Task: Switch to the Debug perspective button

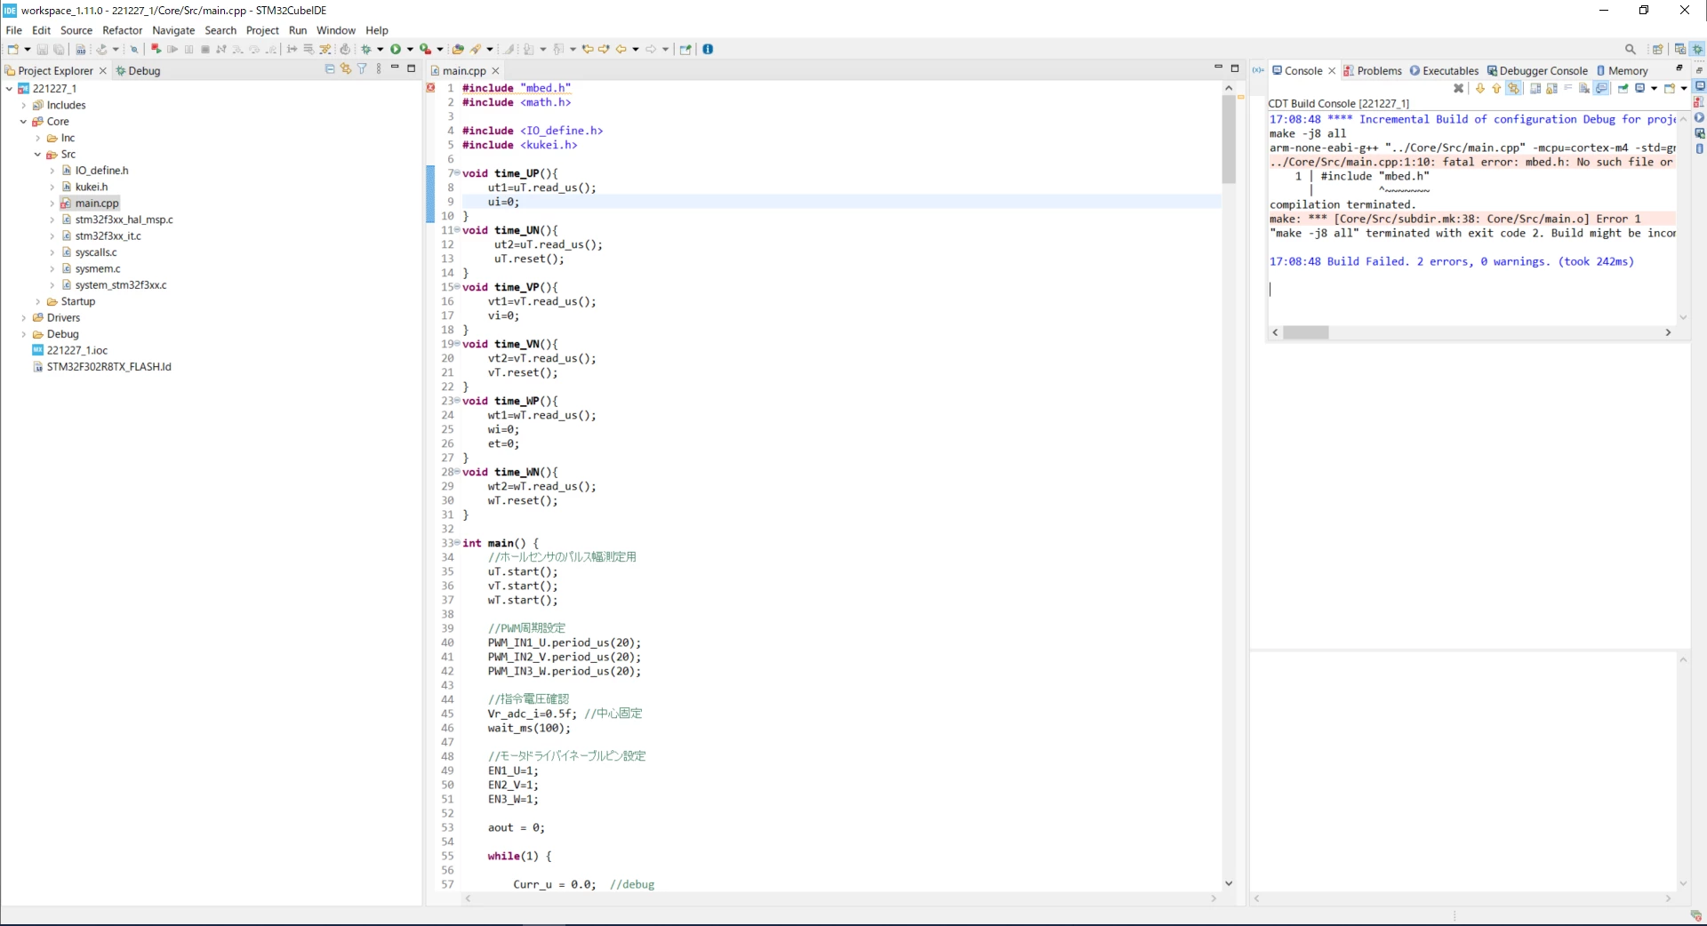Action: click(1697, 50)
